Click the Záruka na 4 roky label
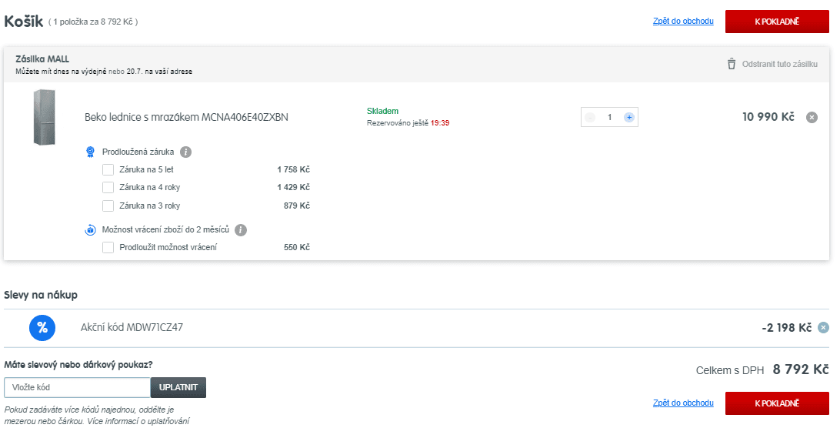This screenshot has height=428, width=840. click(x=149, y=187)
